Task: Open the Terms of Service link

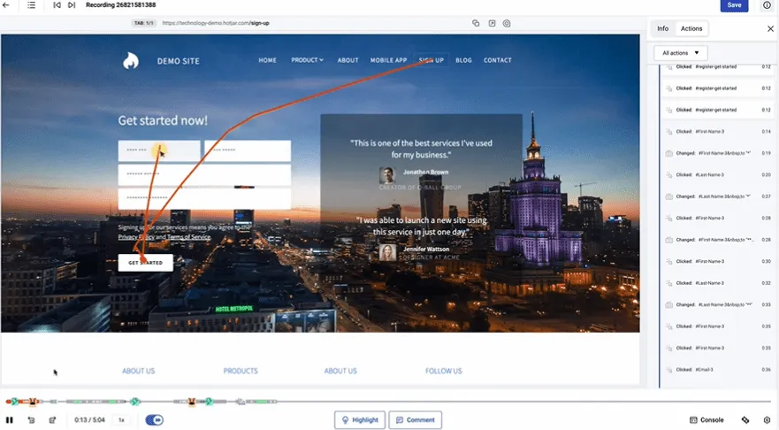Action: pos(189,237)
